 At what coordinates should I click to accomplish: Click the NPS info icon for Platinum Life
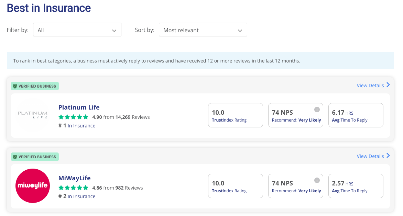317,110
